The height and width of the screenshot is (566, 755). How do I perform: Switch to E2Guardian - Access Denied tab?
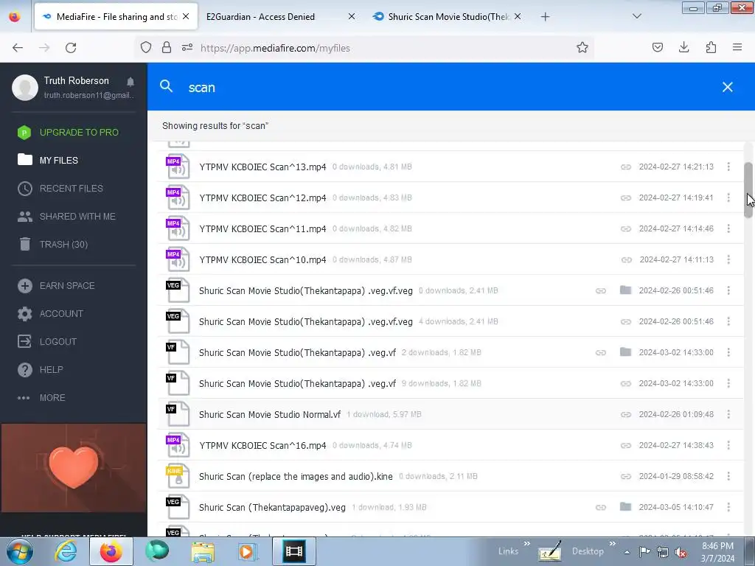pos(260,17)
